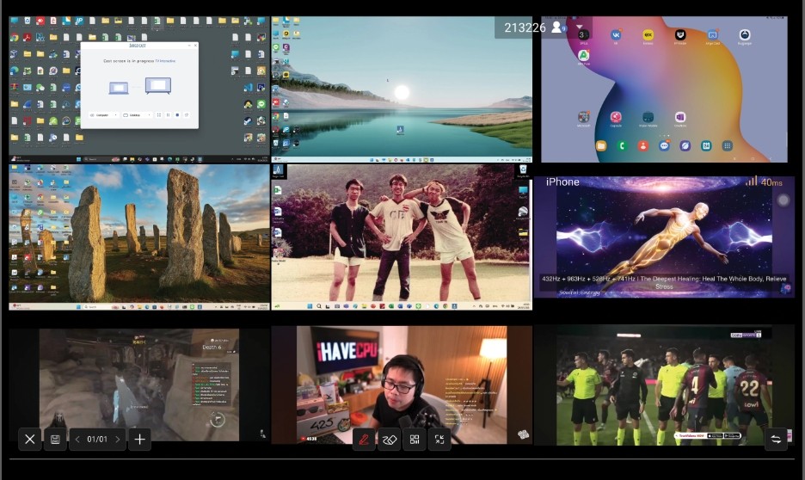
Task: Select the iPhone healing video screen
Action: click(664, 237)
